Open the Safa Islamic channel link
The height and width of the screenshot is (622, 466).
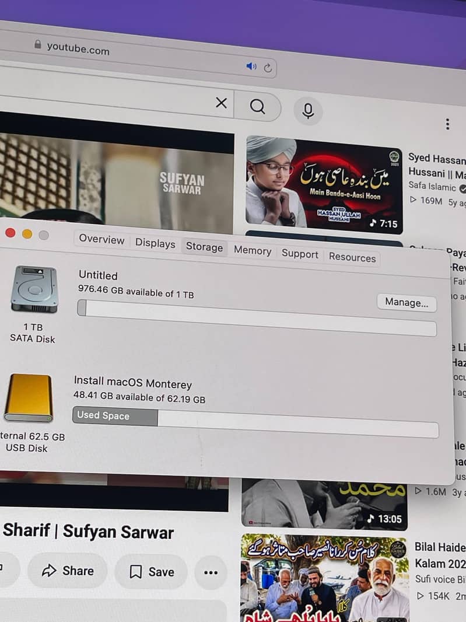pos(432,186)
